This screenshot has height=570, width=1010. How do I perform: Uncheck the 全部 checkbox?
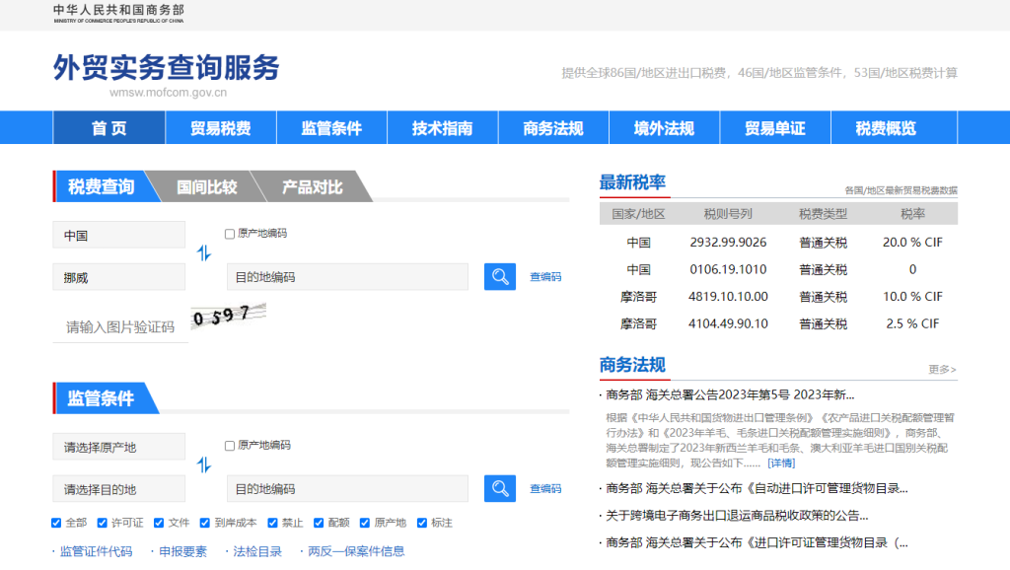pyautogui.click(x=56, y=523)
